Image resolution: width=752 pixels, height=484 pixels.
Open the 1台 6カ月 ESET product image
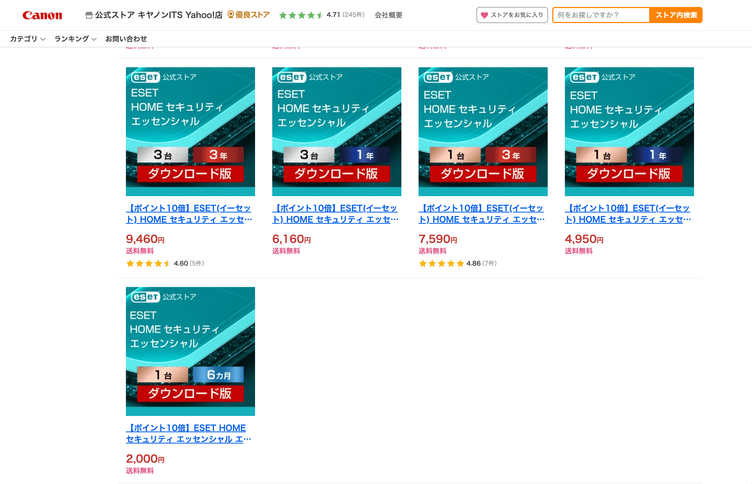[x=190, y=351]
